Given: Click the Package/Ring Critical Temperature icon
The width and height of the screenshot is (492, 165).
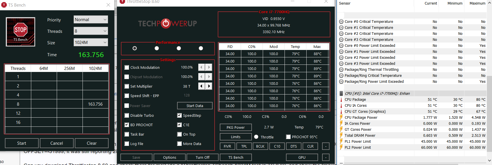Looking at the screenshot, I should (x=341, y=76).
